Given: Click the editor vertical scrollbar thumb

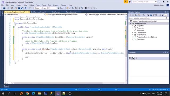Looking at the screenshot, I should pos(126,42).
